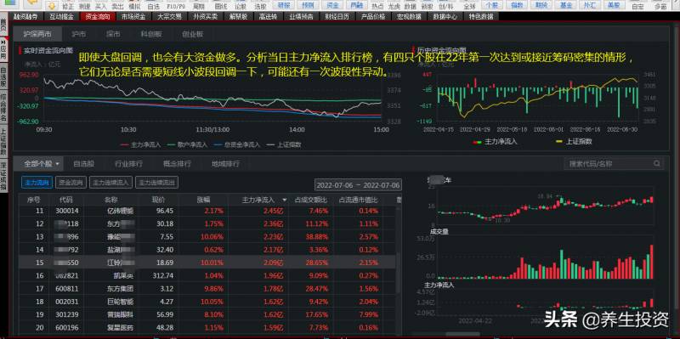Switch to the 市场资金 tab

pyautogui.click(x=133, y=16)
